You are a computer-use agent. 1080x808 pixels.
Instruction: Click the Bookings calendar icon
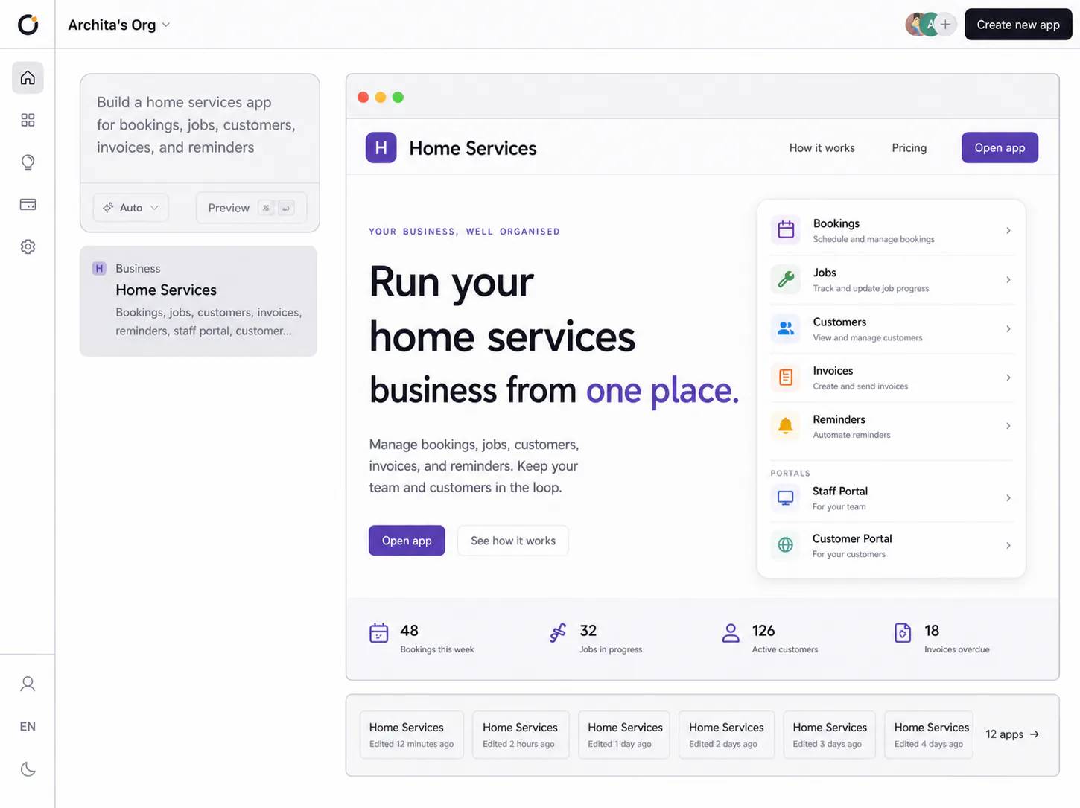(x=786, y=230)
